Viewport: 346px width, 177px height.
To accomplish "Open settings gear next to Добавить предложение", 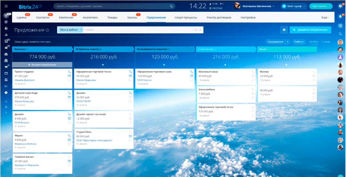I will click(284, 30).
